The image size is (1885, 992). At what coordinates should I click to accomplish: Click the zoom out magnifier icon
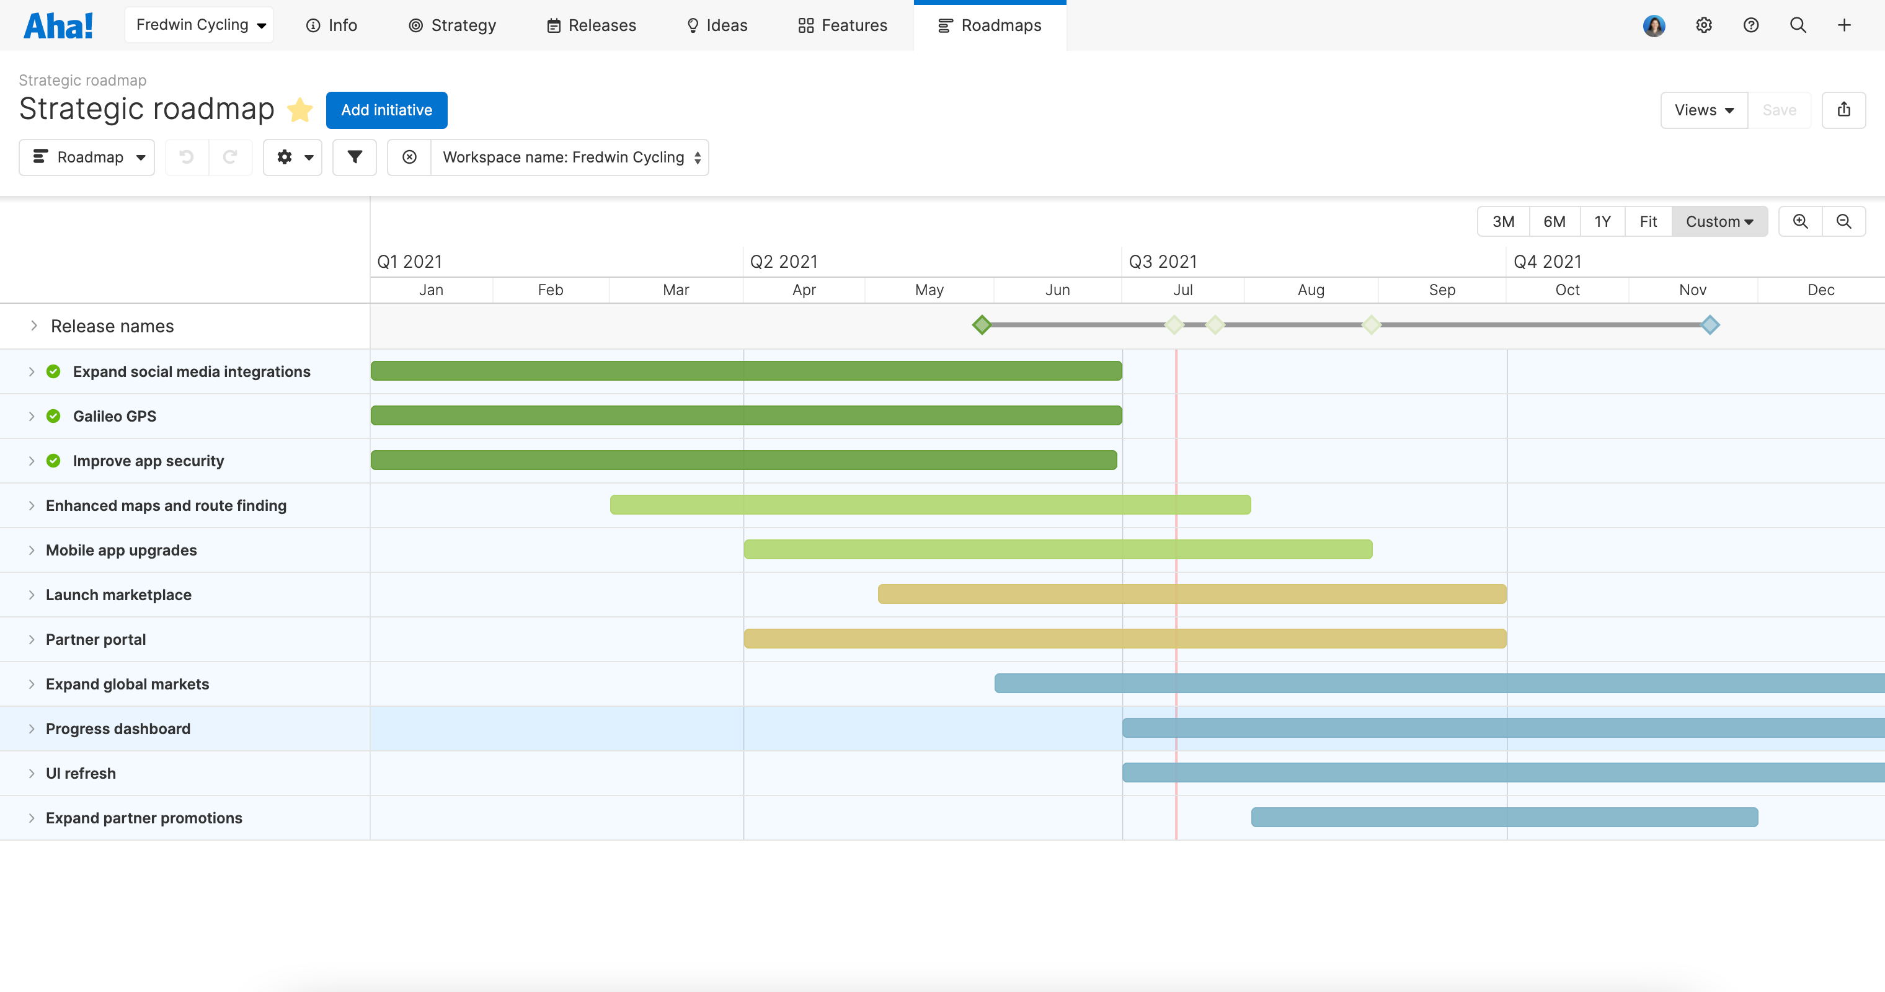coord(1845,221)
